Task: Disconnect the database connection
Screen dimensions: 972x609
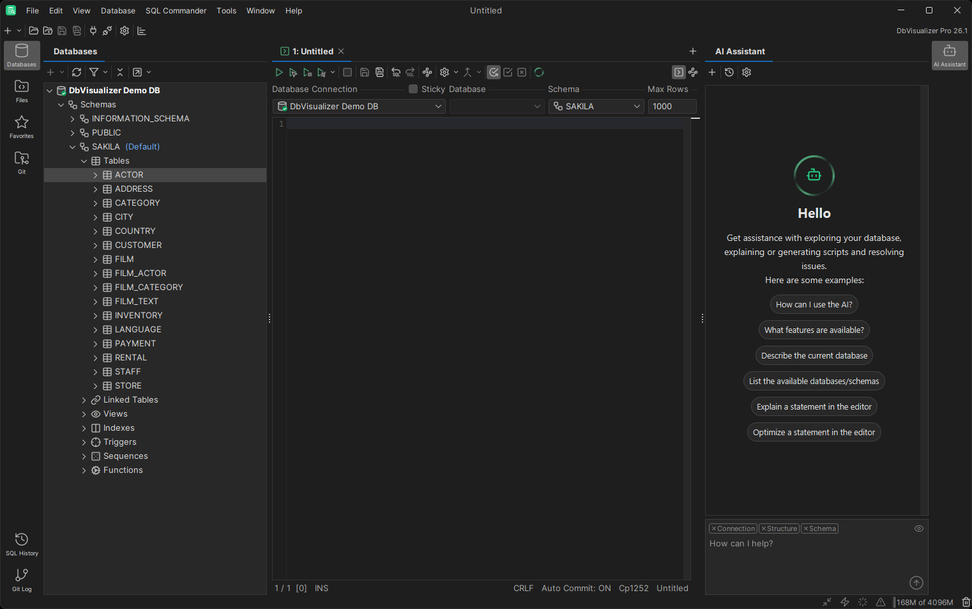Action: pos(107,31)
